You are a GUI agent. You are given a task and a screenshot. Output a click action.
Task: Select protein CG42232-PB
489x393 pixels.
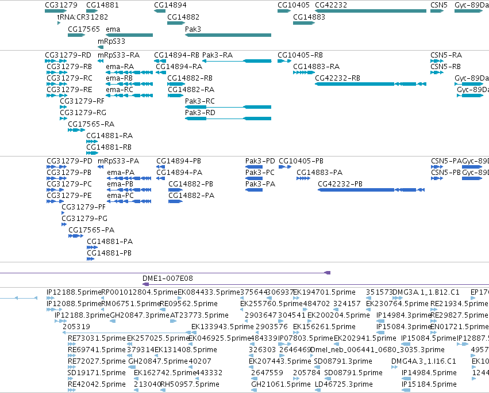pyautogui.click(x=340, y=184)
